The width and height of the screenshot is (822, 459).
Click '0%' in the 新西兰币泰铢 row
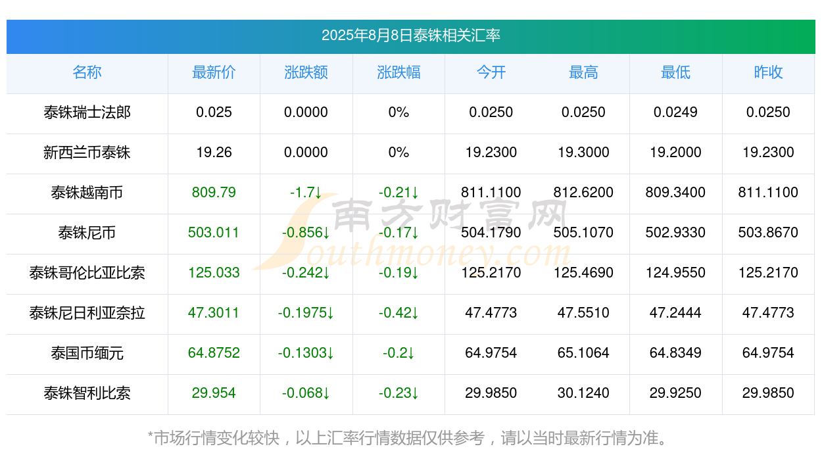[399, 153]
